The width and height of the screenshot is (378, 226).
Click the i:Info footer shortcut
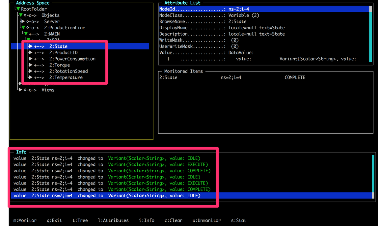click(147, 220)
